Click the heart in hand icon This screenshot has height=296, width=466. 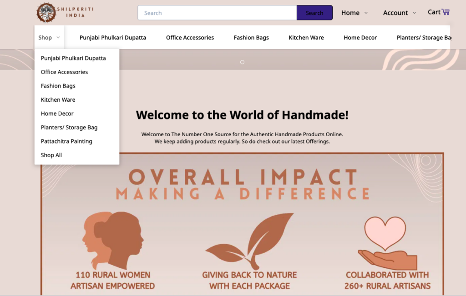(x=387, y=243)
